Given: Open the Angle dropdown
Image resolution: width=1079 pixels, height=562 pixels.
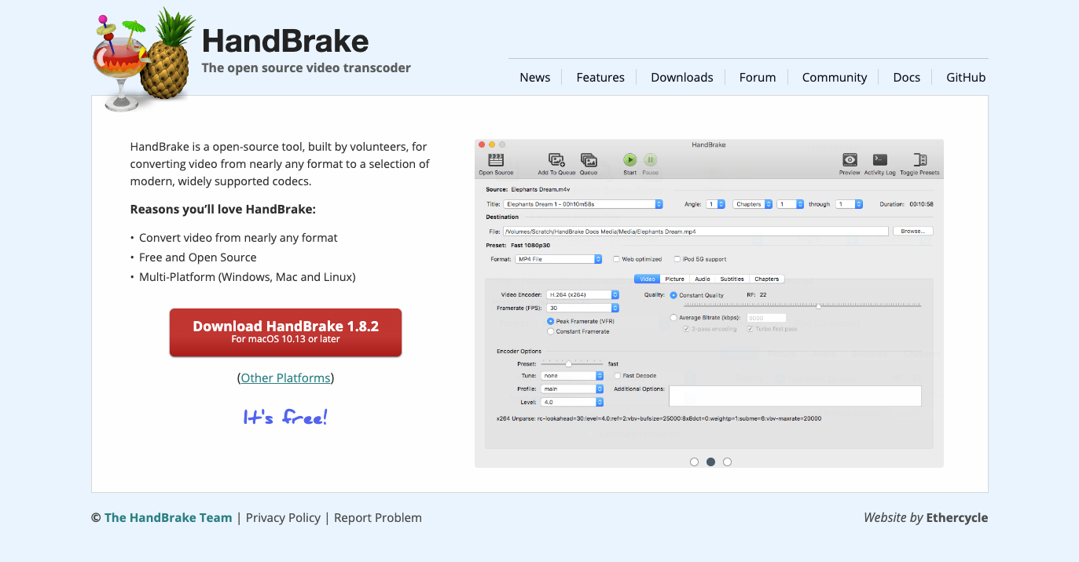Looking at the screenshot, I should point(715,204).
